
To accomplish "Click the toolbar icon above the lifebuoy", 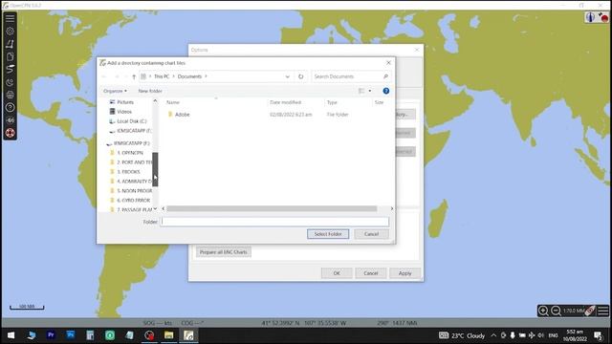I will click(x=10, y=120).
